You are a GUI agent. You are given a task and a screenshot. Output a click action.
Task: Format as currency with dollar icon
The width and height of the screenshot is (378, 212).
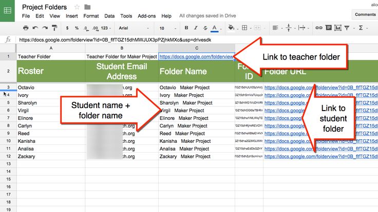(67, 28)
